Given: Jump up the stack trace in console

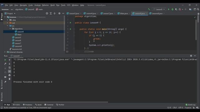Looking at the screenshot, I should coord(9,60).
